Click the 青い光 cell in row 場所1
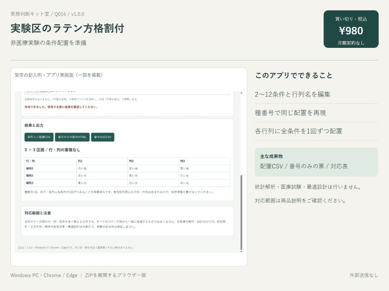 click(x=204, y=169)
